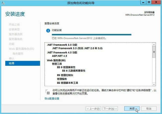Click the Web 服务器(IIS) entry
The image size is (162, 114).
56,60
